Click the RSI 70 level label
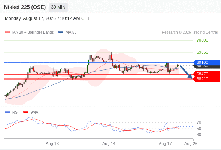The image size is (221, 150). tap(199, 122)
